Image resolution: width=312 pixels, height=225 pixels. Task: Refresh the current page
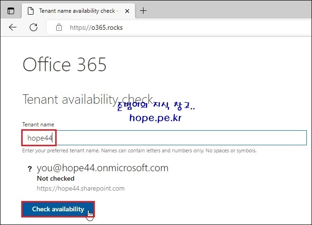(34, 27)
